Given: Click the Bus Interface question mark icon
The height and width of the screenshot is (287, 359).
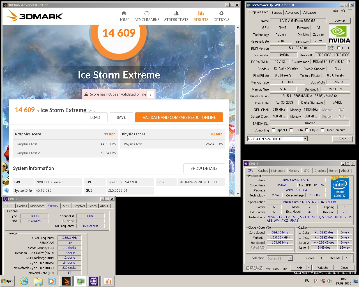Looking at the screenshot, I should click(x=349, y=62).
